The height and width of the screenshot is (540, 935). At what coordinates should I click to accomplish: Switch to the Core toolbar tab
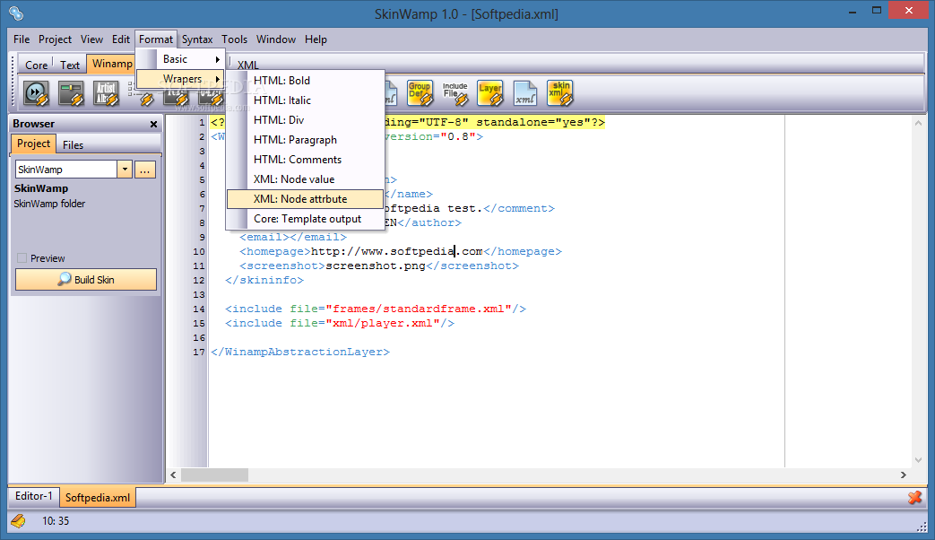(x=36, y=65)
